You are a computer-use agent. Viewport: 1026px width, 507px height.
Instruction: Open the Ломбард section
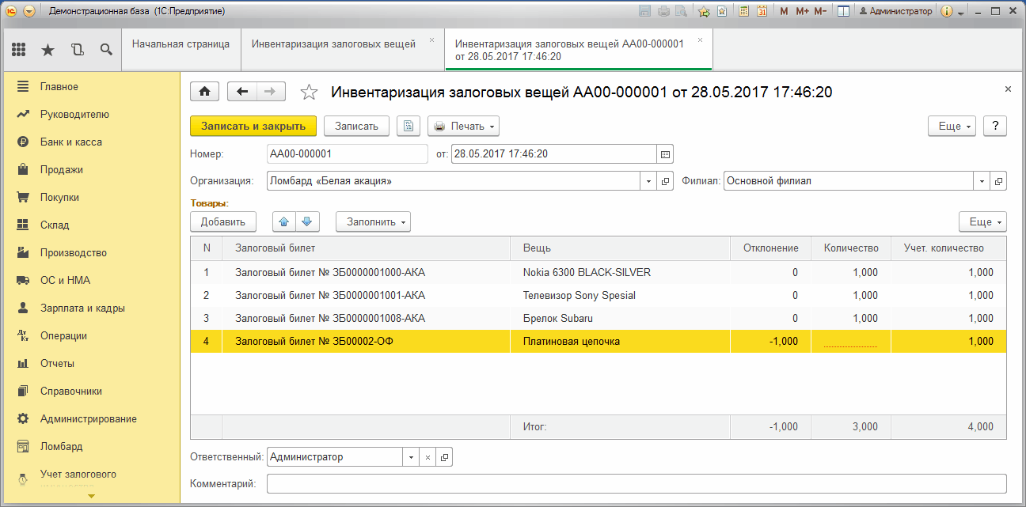coord(62,446)
